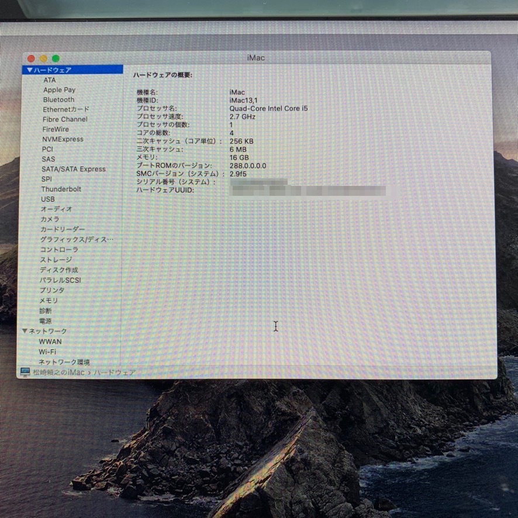Select ATA in the sidebar

[50, 80]
